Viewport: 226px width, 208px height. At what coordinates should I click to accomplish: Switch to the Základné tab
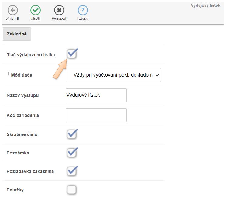(17, 34)
